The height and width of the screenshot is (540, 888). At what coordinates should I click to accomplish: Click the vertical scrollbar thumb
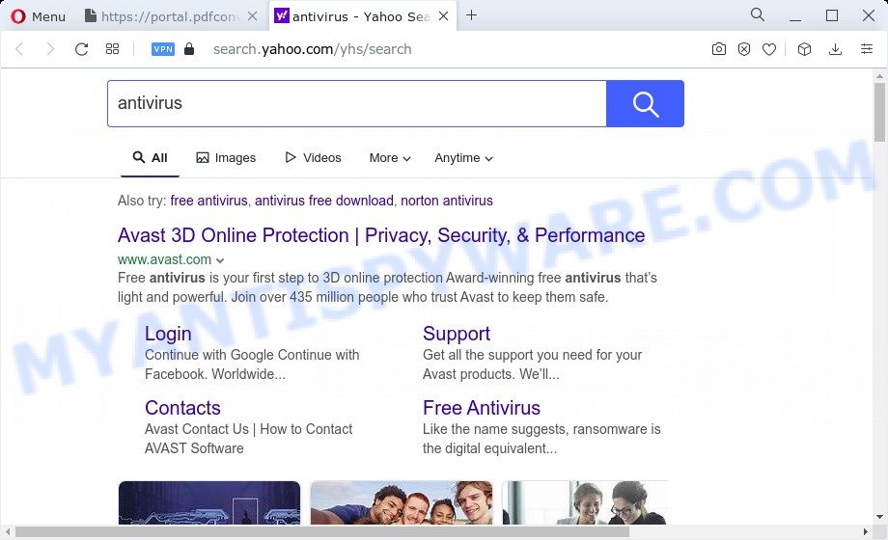pos(879,112)
